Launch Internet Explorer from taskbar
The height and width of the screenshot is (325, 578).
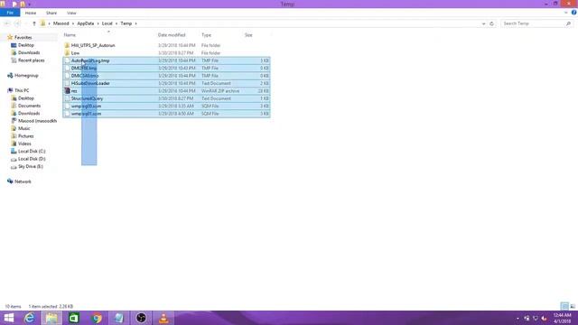[29, 318]
